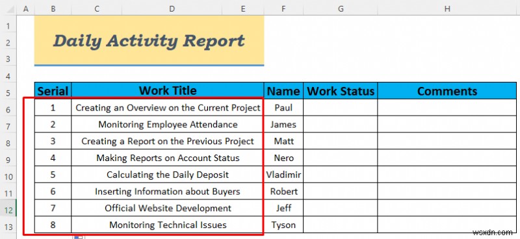Select 'Inserting Information about Buyers' cell
The width and height of the screenshot is (520, 239).
point(168,192)
